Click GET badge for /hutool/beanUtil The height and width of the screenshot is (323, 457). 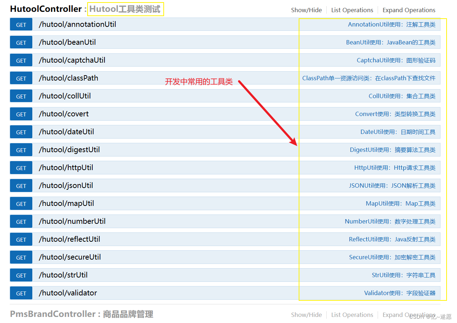point(21,43)
